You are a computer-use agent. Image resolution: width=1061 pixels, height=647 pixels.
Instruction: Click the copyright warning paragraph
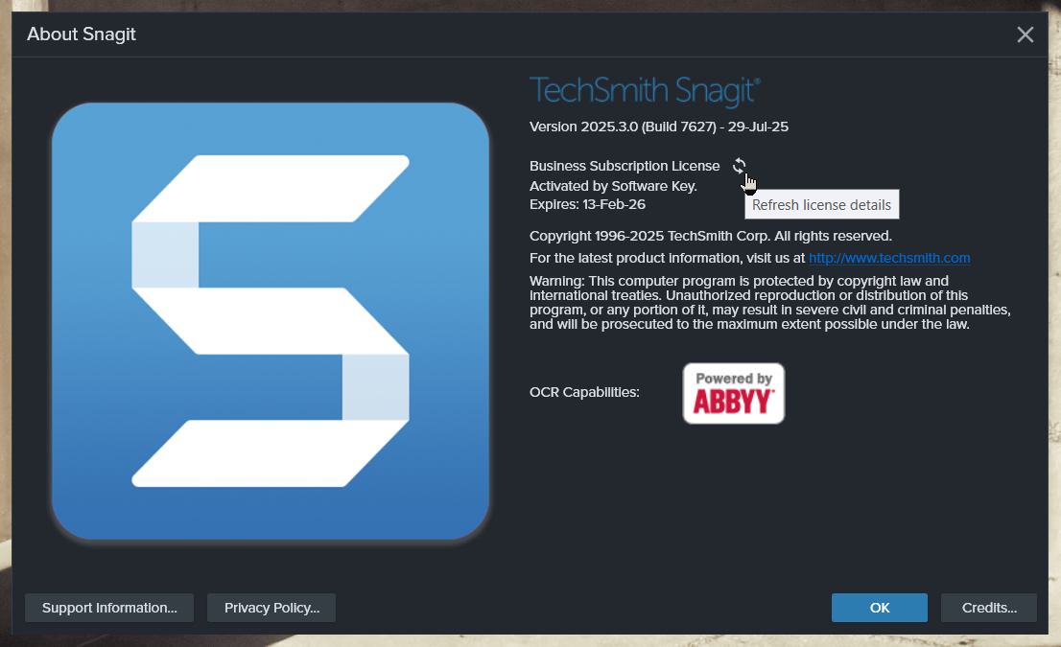coord(767,302)
